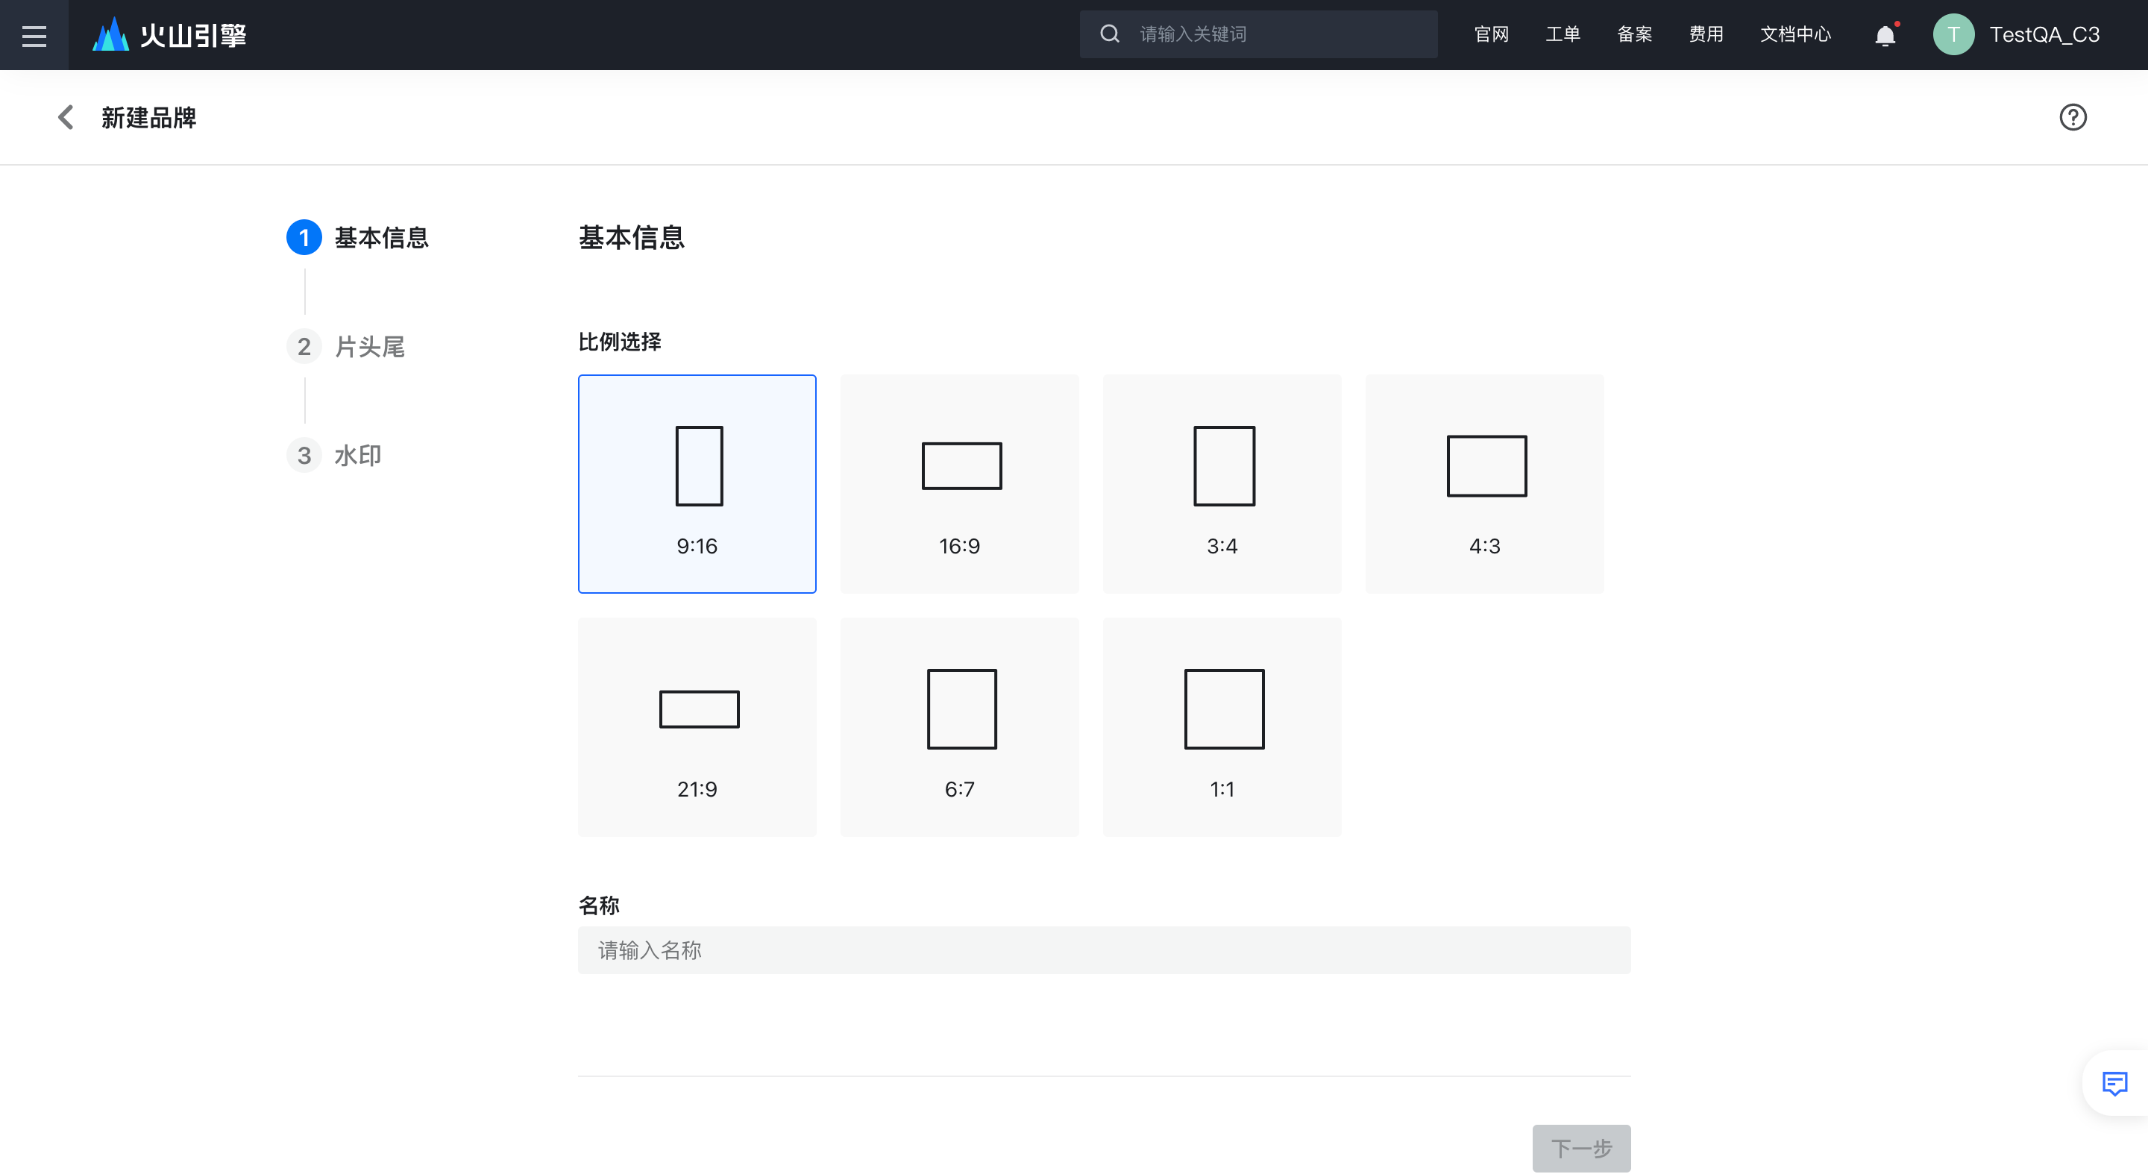Screen dimensions: 2148x1174
Task: Open the hamburger menu
Action: (34, 35)
